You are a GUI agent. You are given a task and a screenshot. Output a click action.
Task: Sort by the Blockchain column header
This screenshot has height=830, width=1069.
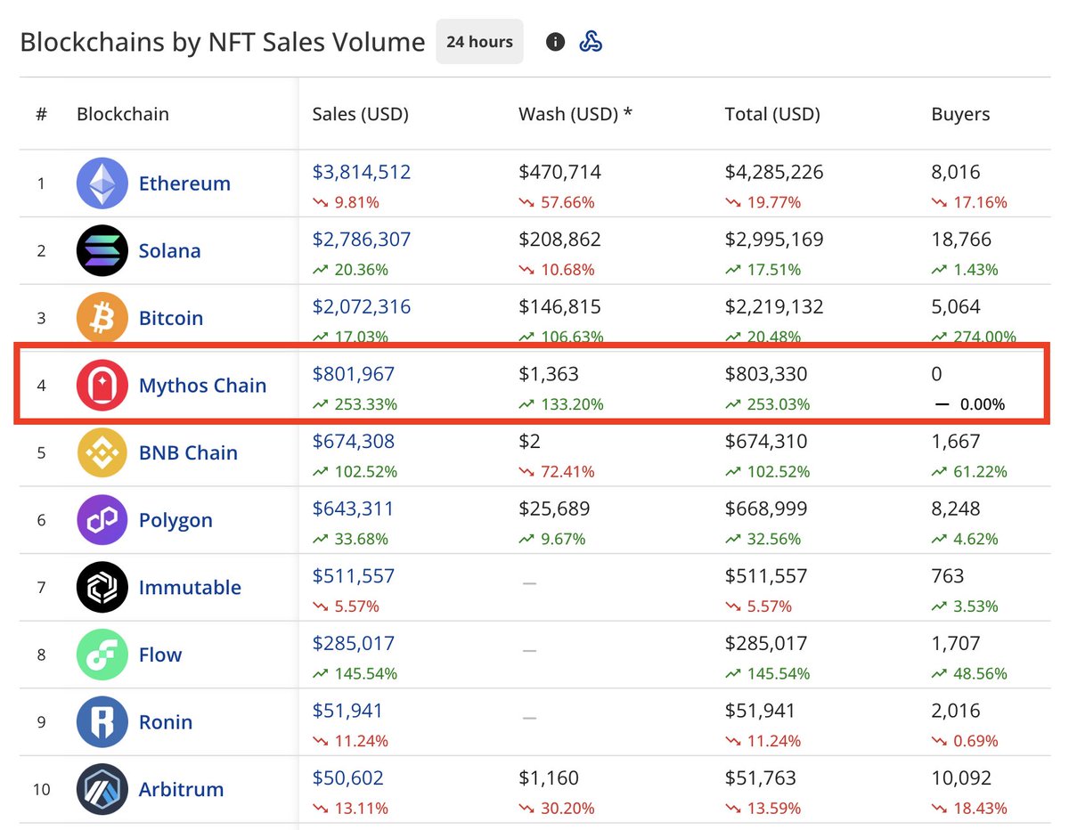coord(123,114)
